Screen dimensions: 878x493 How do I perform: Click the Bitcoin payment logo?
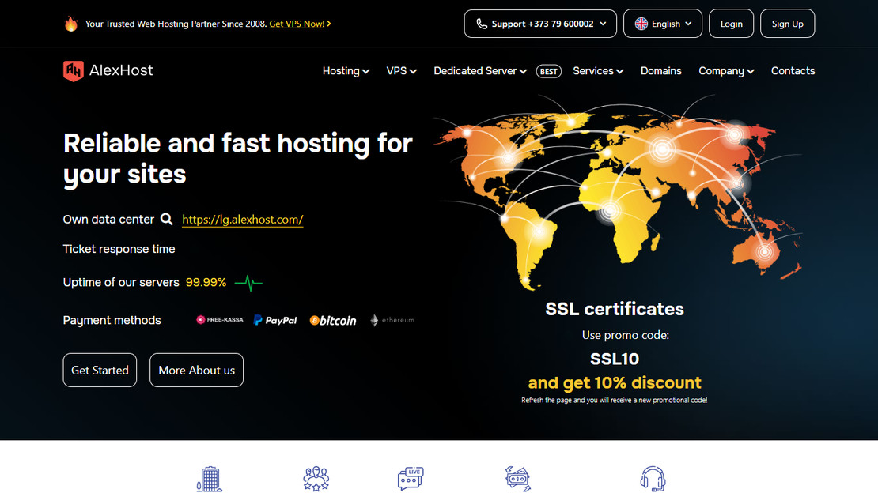coord(332,320)
